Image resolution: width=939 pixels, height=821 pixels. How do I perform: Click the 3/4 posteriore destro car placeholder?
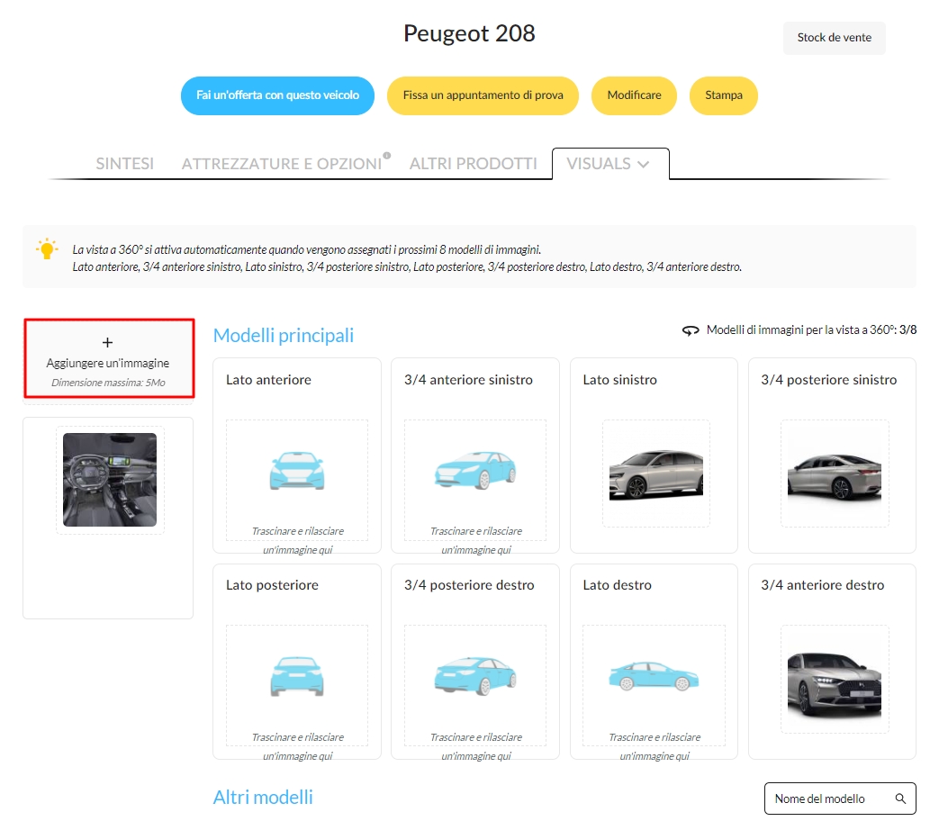(474, 677)
